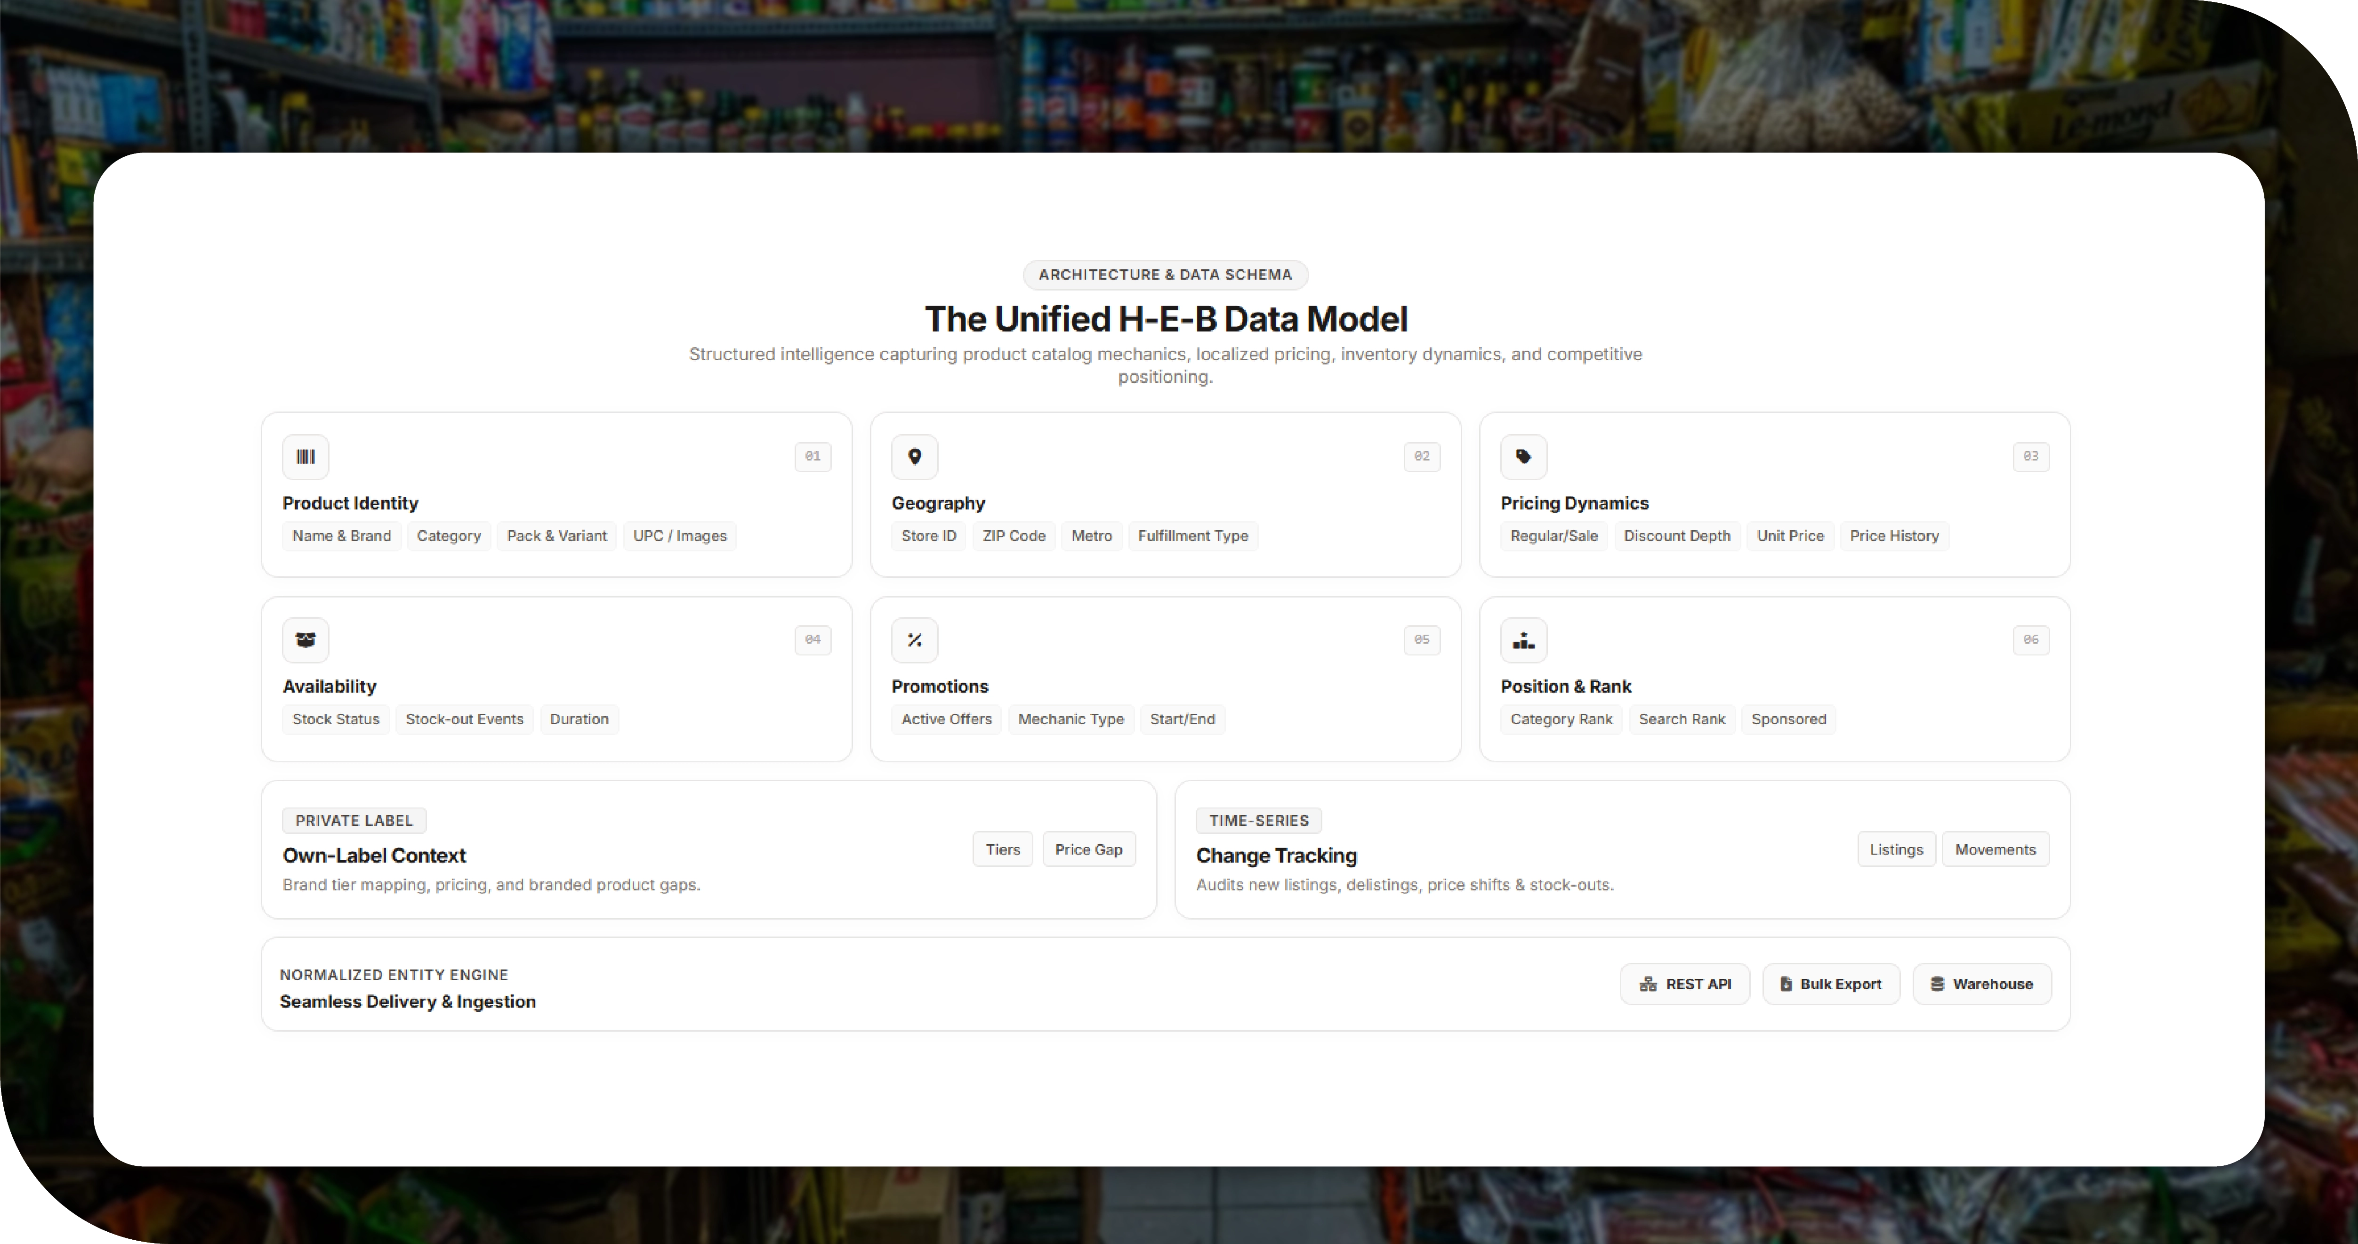Viewport: 2358px width, 1244px height.
Task: Click the Geography card title
Action: (x=938, y=503)
